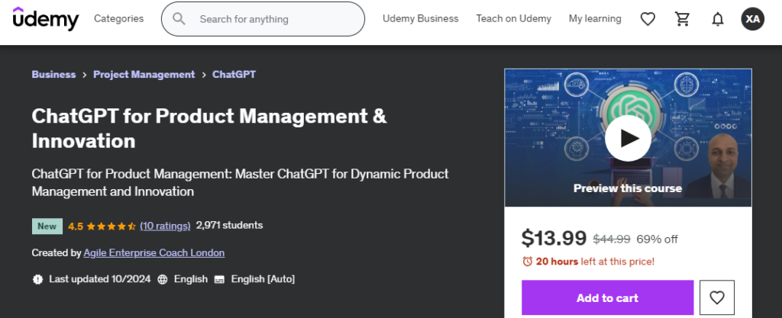Click Last updated 10/2024 text
The image size is (782, 318).
(x=100, y=279)
